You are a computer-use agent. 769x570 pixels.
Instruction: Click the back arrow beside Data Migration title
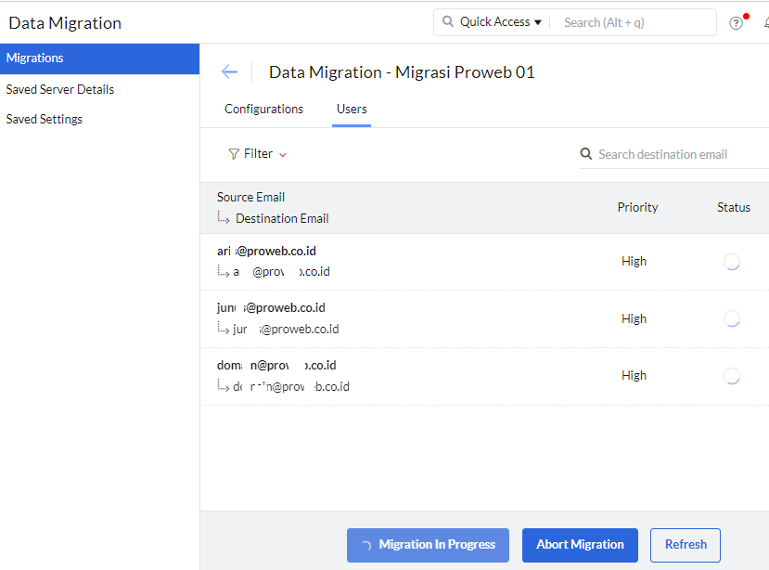(229, 72)
